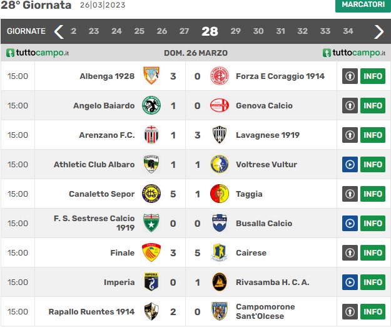The height and width of the screenshot is (327, 391).
Task: Open the Genova Calcio team link
Action: (x=264, y=106)
